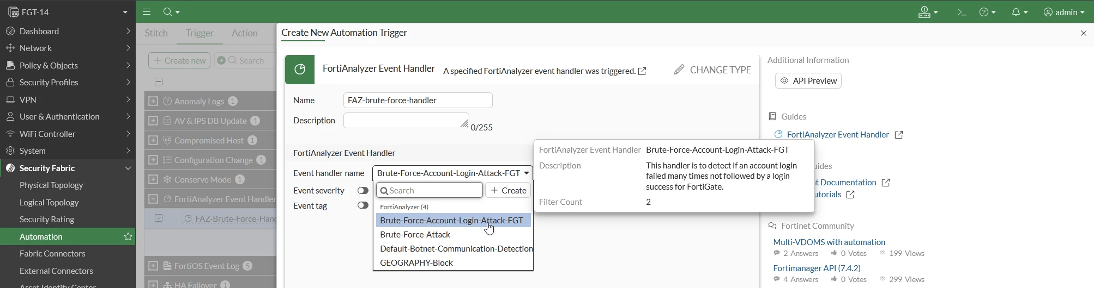Click the Security Profiles lock icon
Viewport: 1094px width, 288px height.
coord(10,82)
